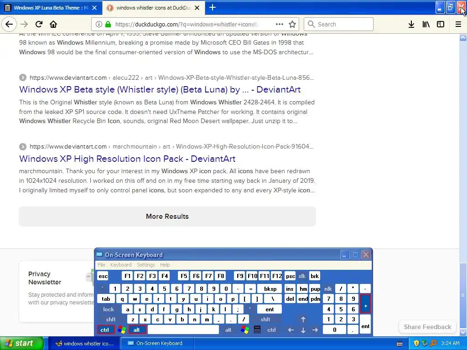Open Windows XP Beta style DeviantArt result

(x=160, y=90)
